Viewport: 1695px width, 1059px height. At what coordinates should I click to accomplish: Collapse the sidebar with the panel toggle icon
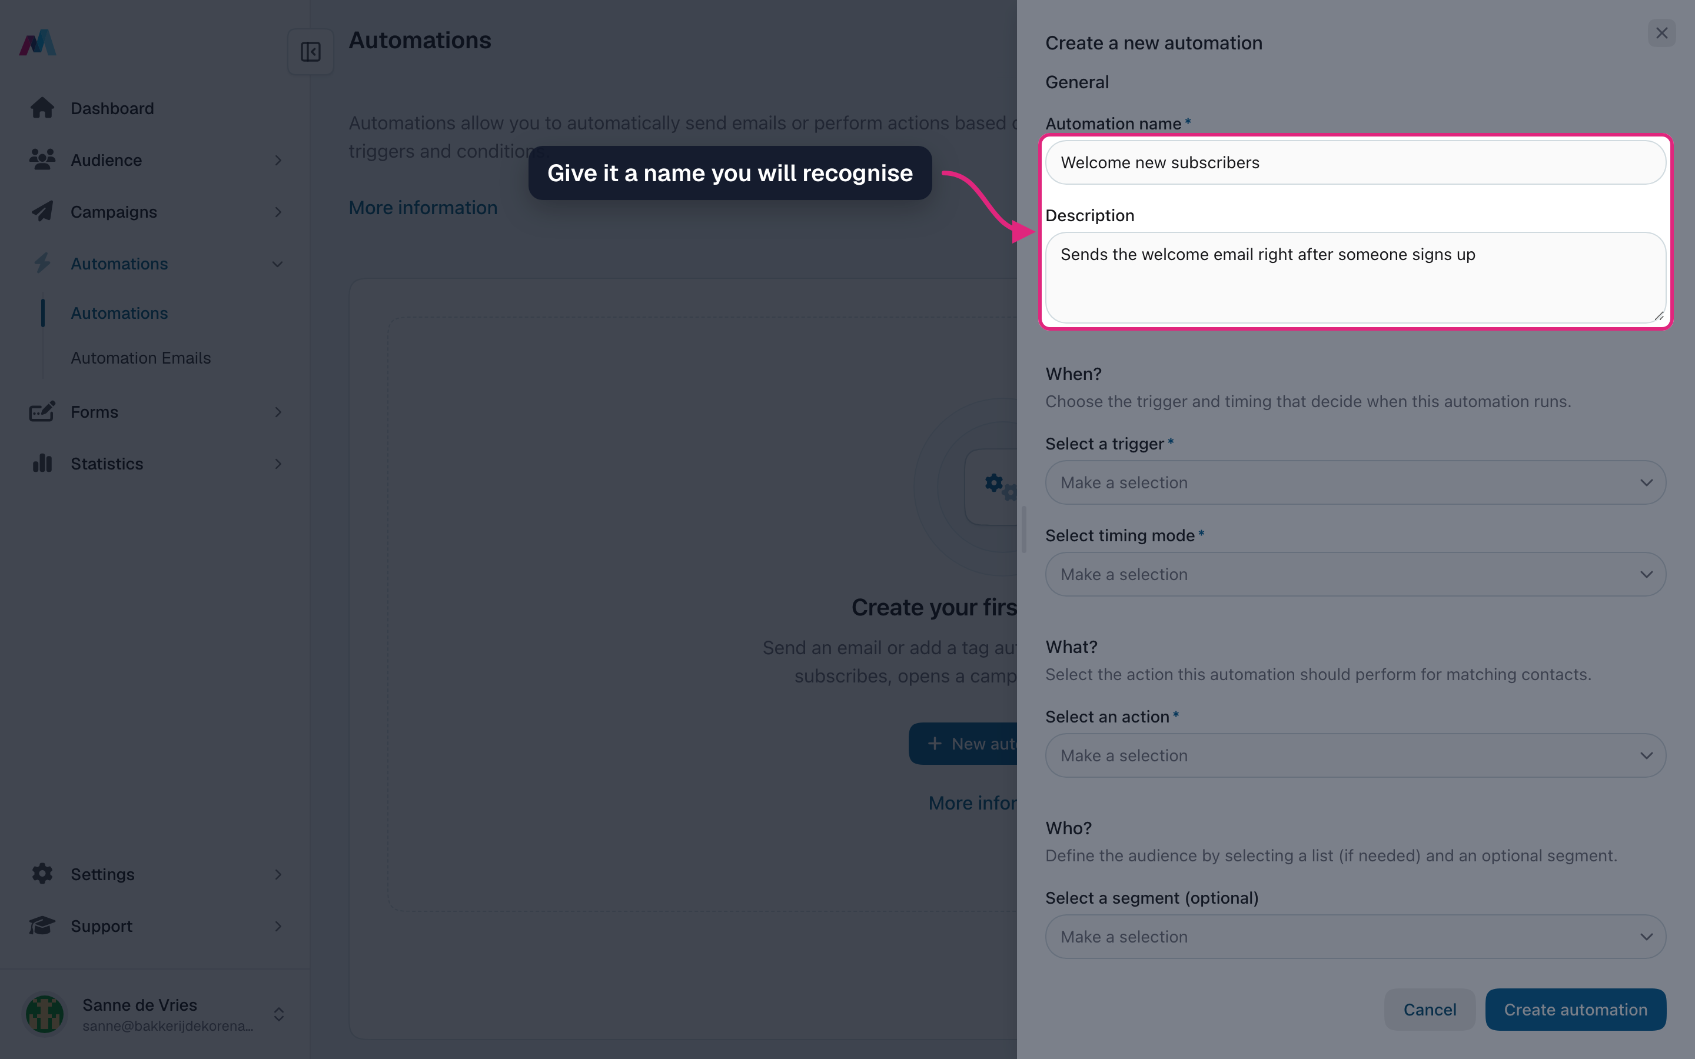310,52
